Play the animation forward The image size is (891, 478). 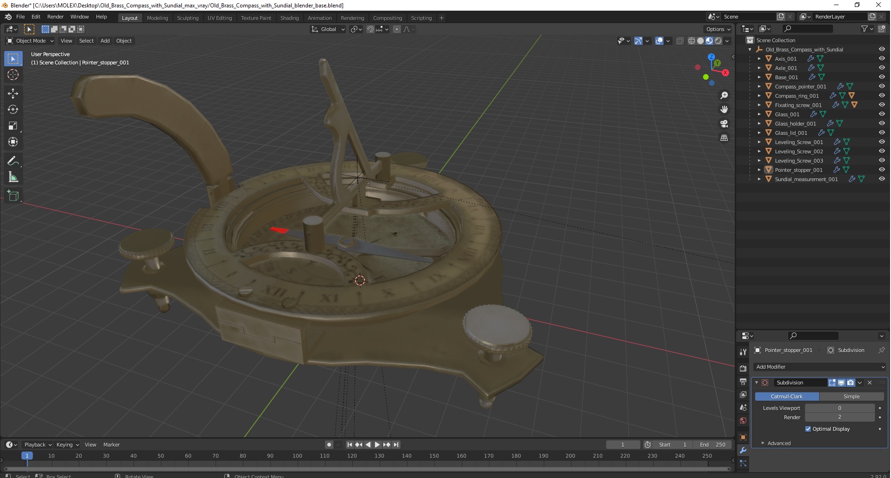pyautogui.click(x=377, y=445)
